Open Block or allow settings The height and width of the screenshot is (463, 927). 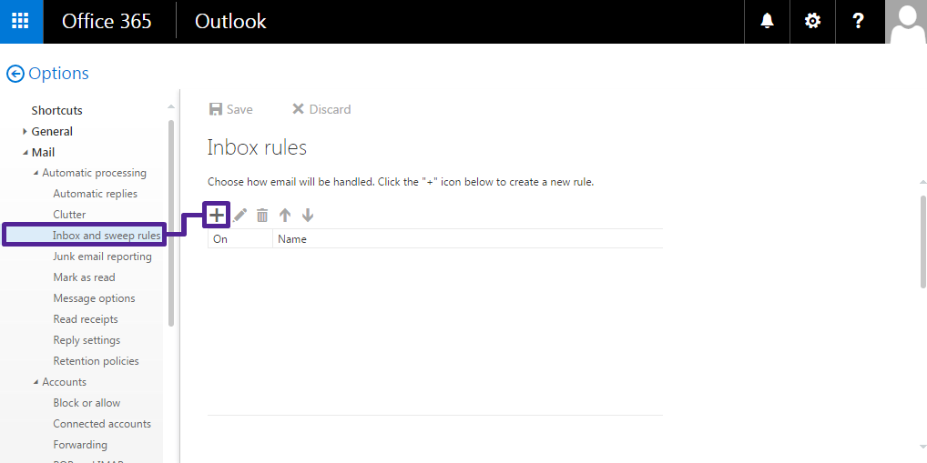pos(87,403)
